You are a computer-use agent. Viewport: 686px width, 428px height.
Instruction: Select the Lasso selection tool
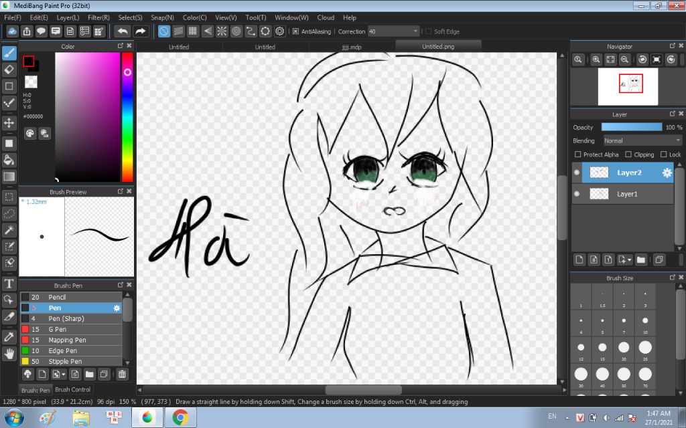click(x=9, y=213)
